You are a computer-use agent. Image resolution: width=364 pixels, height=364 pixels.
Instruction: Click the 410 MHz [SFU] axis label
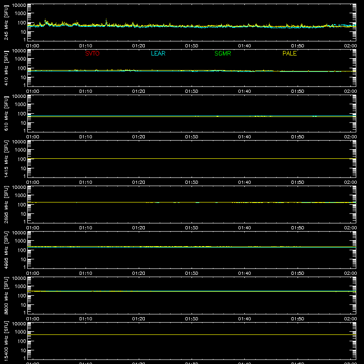(6, 68)
